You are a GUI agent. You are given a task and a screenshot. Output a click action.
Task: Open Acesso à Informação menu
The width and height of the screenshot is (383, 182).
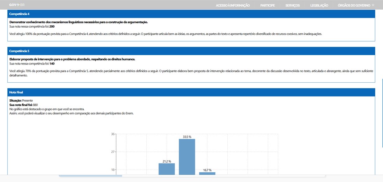click(232, 5)
